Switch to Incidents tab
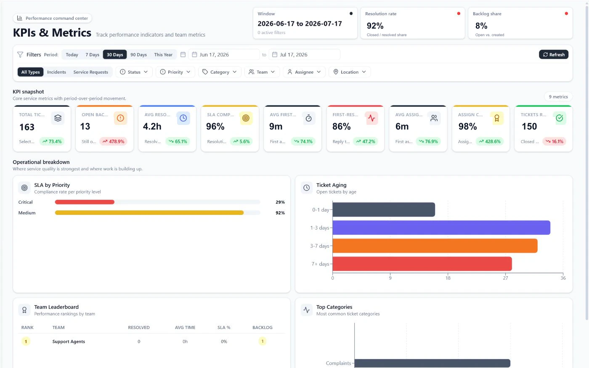This screenshot has height=368, width=589. [x=56, y=72]
